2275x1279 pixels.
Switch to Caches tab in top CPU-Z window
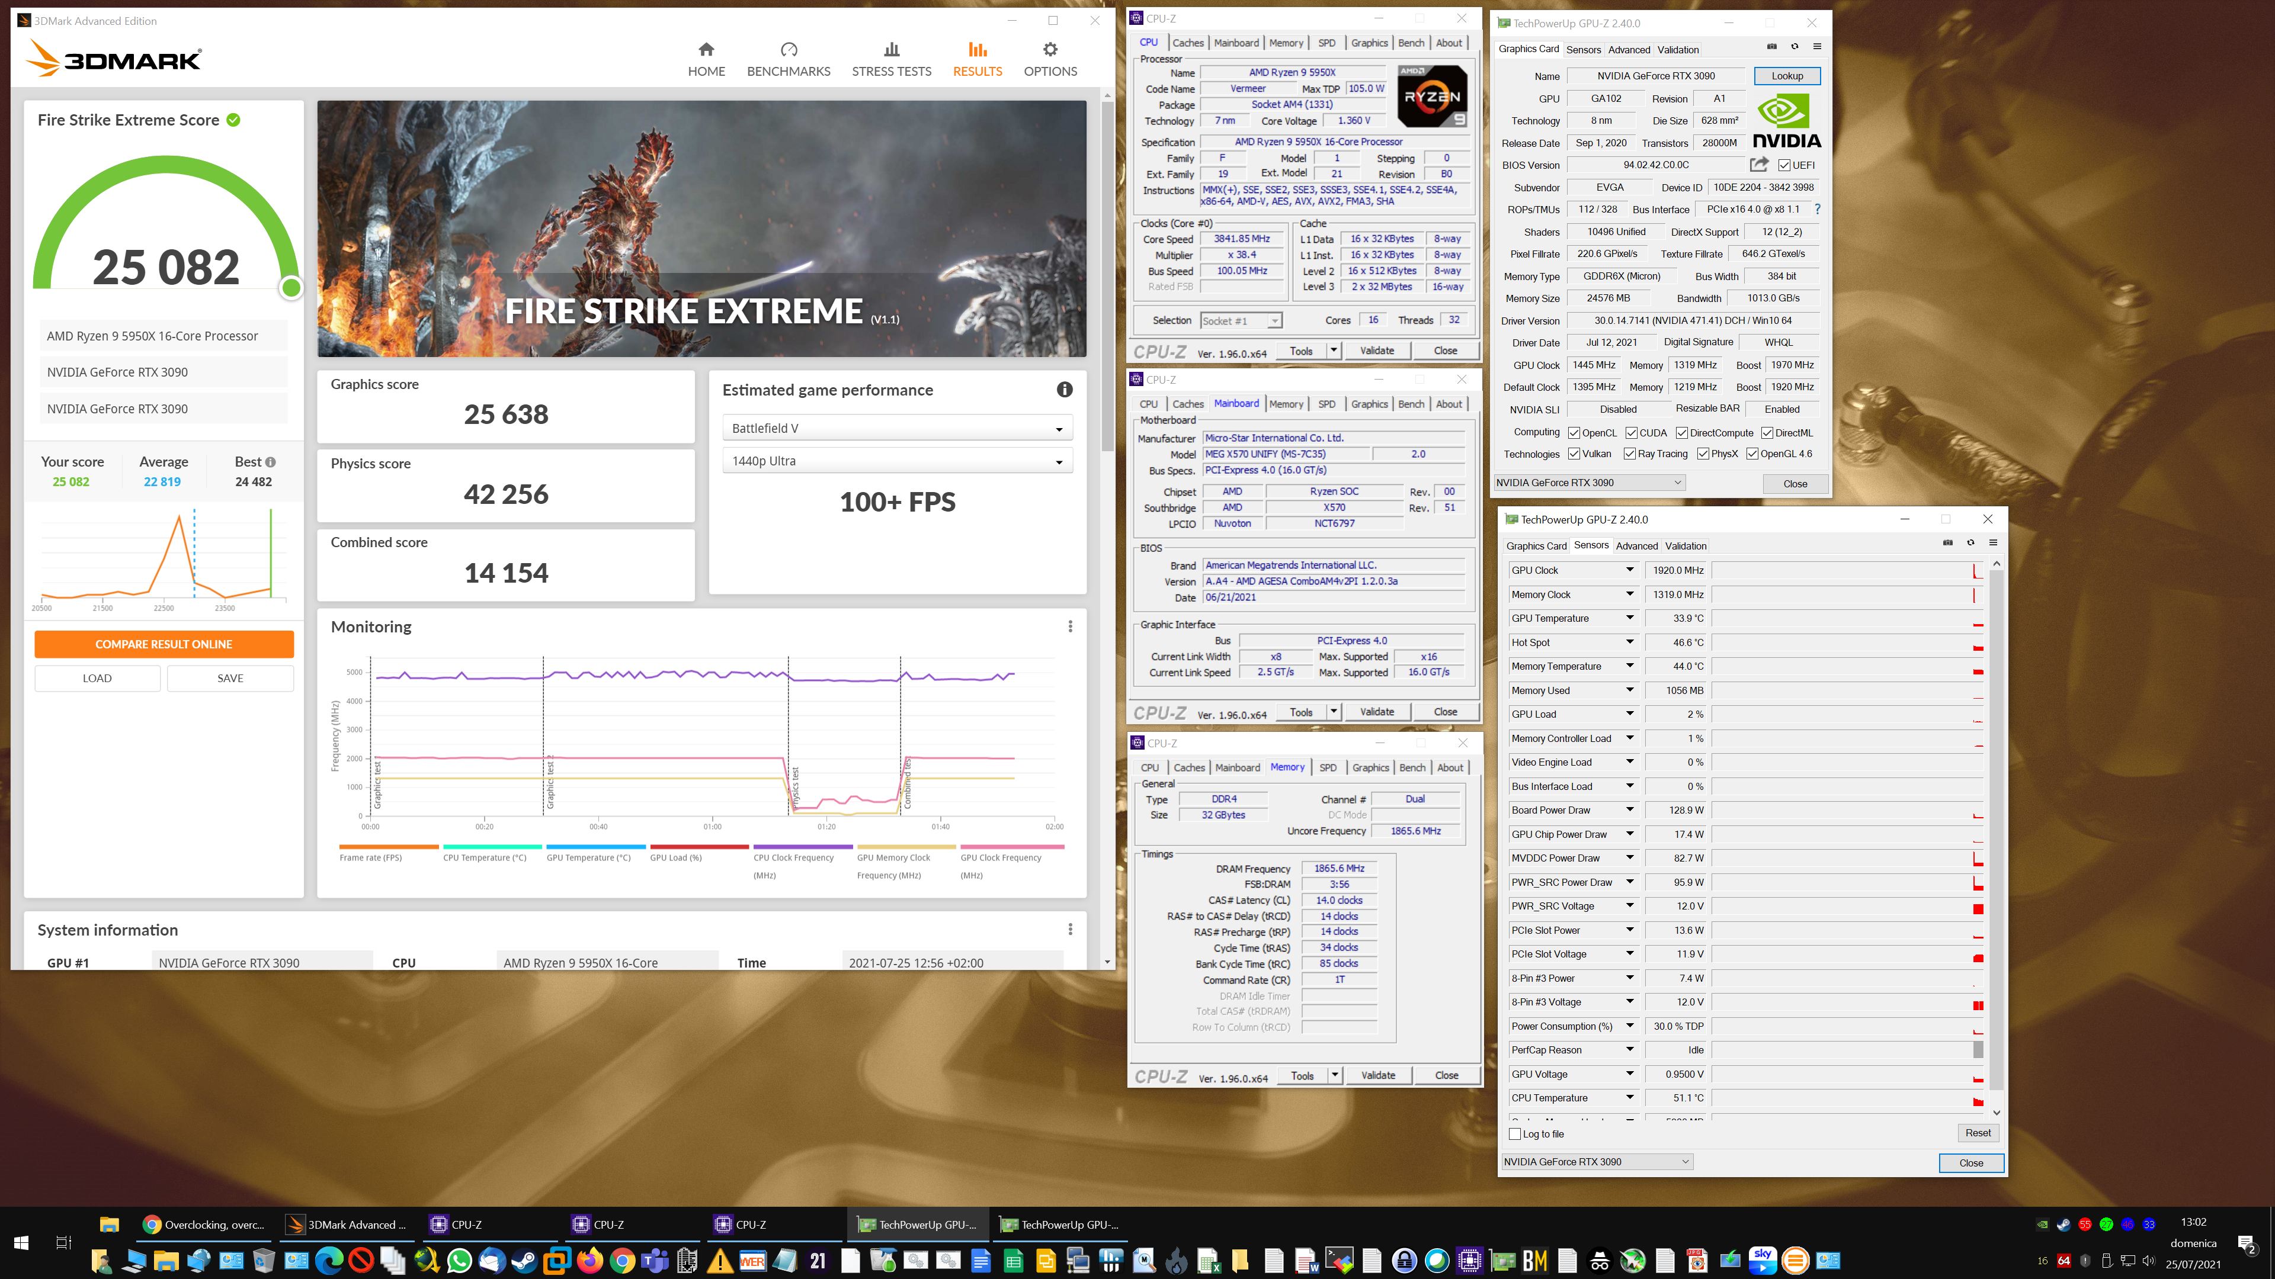tap(1188, 43)
